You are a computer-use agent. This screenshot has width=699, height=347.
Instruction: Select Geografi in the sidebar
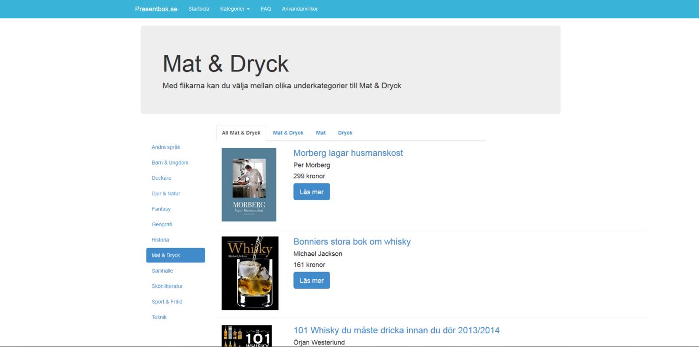(x=162, y=224)
